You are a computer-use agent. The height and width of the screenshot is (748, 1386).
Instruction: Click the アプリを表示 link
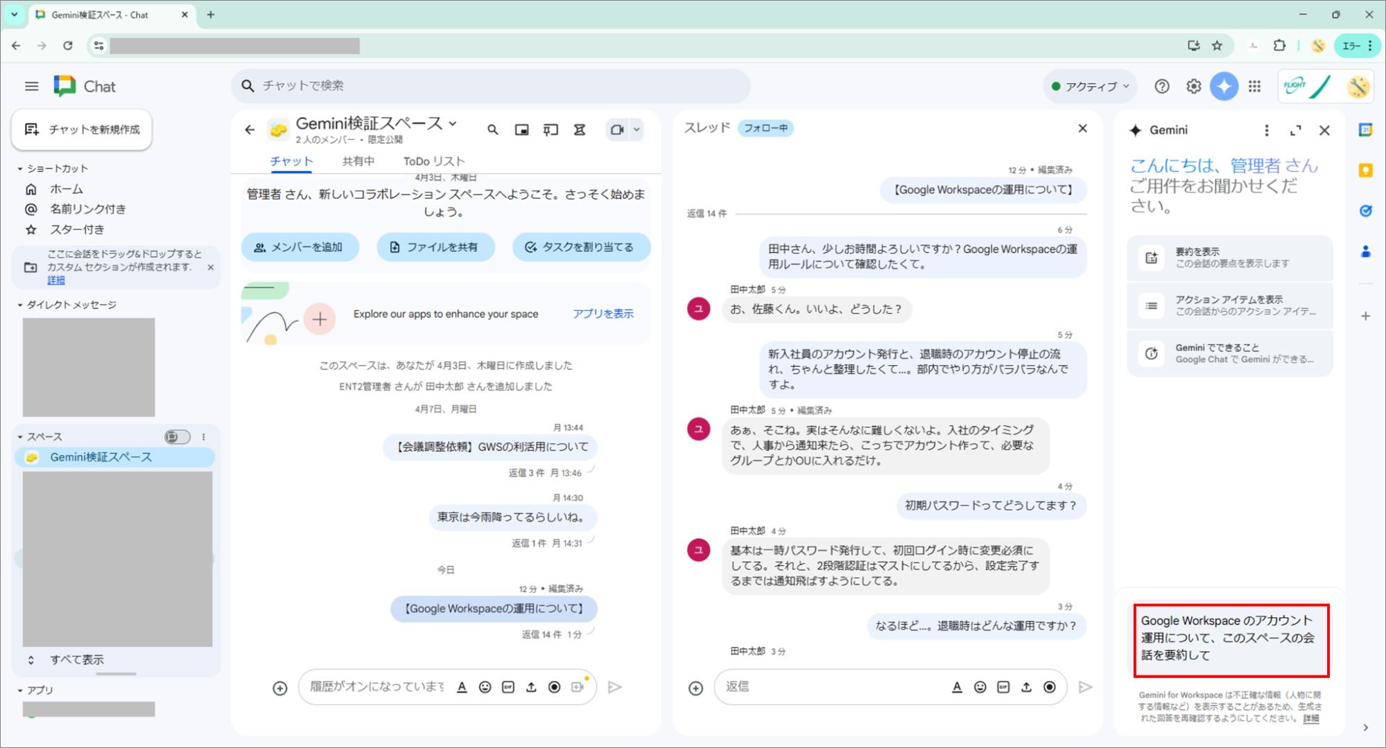pos(603,314)
